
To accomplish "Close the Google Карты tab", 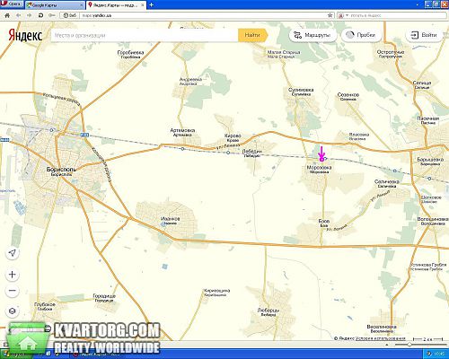I will point(82,5).
